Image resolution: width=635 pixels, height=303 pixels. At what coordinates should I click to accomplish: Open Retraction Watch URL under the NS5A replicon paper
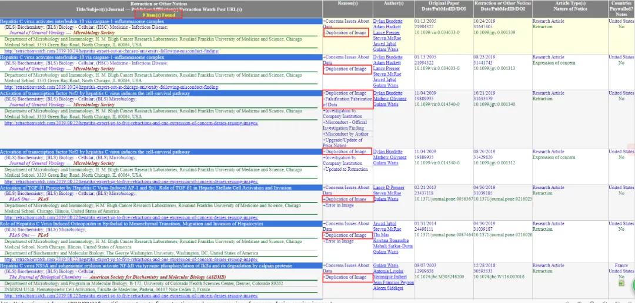tap(131, 297)
